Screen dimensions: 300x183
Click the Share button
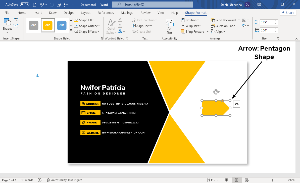click(x=288, y=13)
